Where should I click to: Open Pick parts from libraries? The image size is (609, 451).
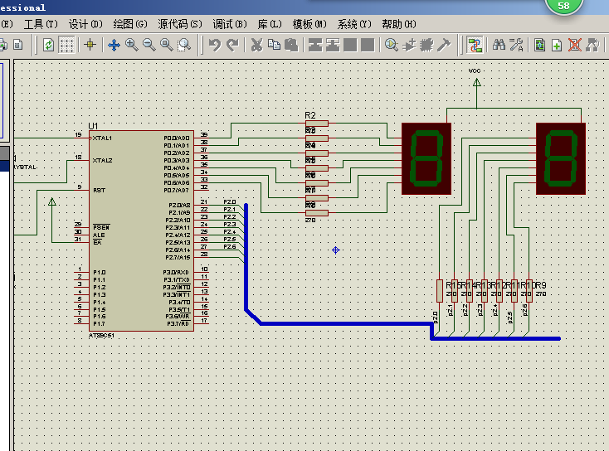tap(392, 45)
